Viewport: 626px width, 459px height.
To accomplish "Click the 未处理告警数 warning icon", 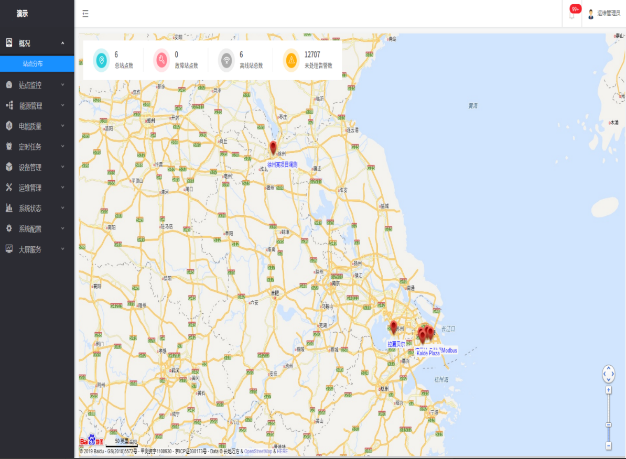I will [291, 60].
